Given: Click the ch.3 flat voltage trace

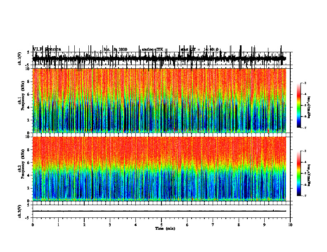Looking at the screenshot, I should [159, 211].
